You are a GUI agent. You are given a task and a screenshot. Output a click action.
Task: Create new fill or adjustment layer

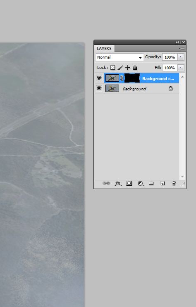[x=141, y=183]
